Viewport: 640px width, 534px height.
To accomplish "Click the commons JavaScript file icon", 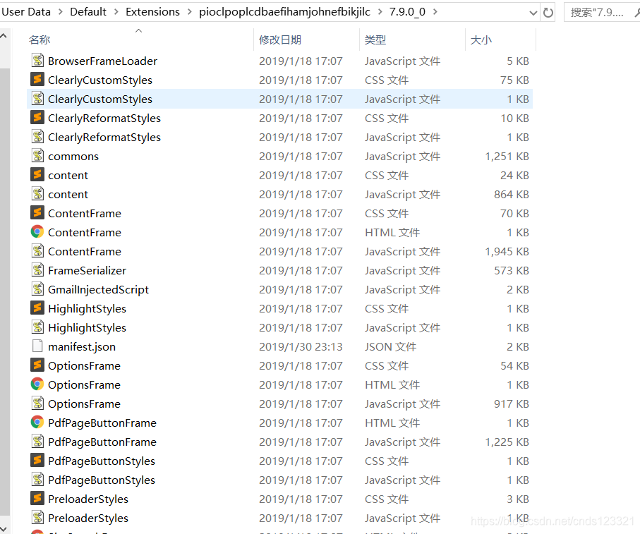I will [x=37, y=156].
